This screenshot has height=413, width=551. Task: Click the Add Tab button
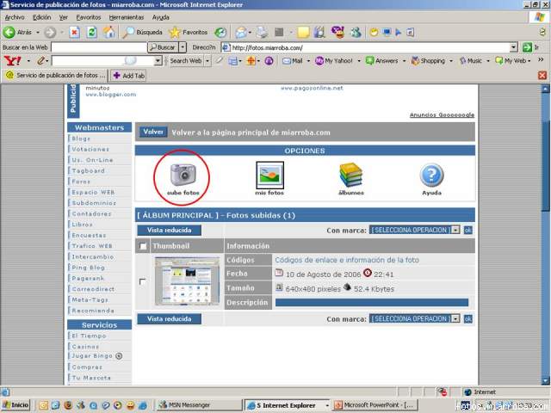(129, 75)
